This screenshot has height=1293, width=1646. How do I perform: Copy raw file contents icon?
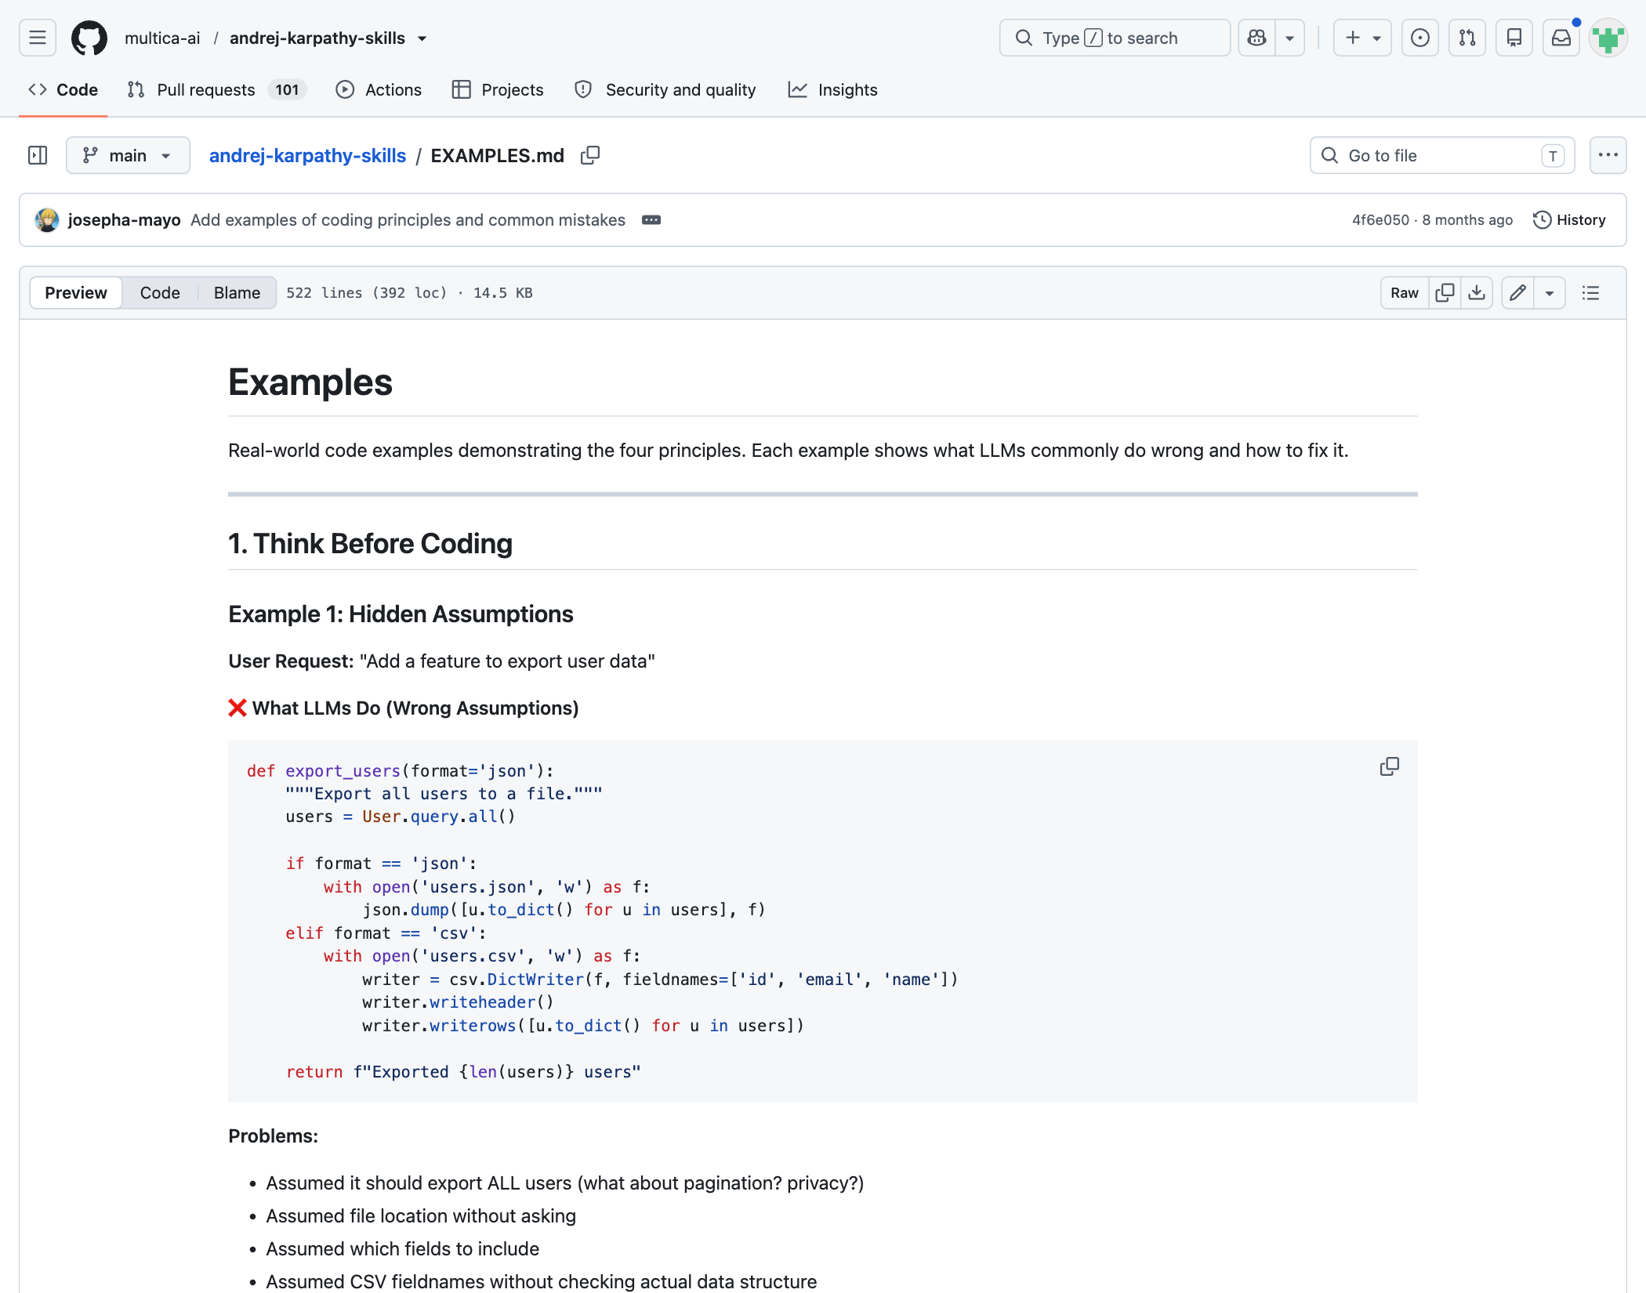pos(1445,292)
